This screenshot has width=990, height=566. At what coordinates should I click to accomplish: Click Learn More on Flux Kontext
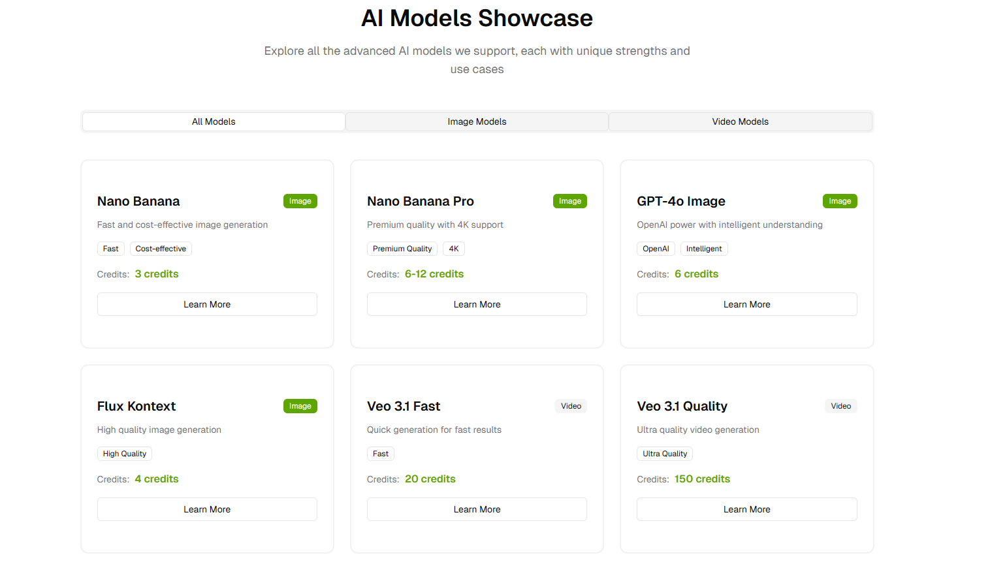pos(207,509)
